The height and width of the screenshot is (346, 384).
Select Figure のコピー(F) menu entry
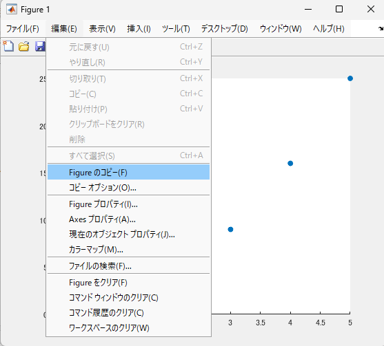coord(128,172)
